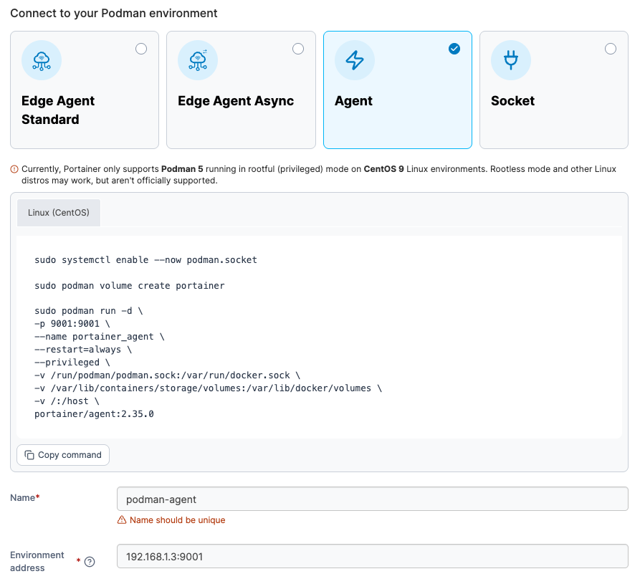The image size is (640, 584).
Task: Click the checked Agent radio indicator
Action: (x=454, y=49)
